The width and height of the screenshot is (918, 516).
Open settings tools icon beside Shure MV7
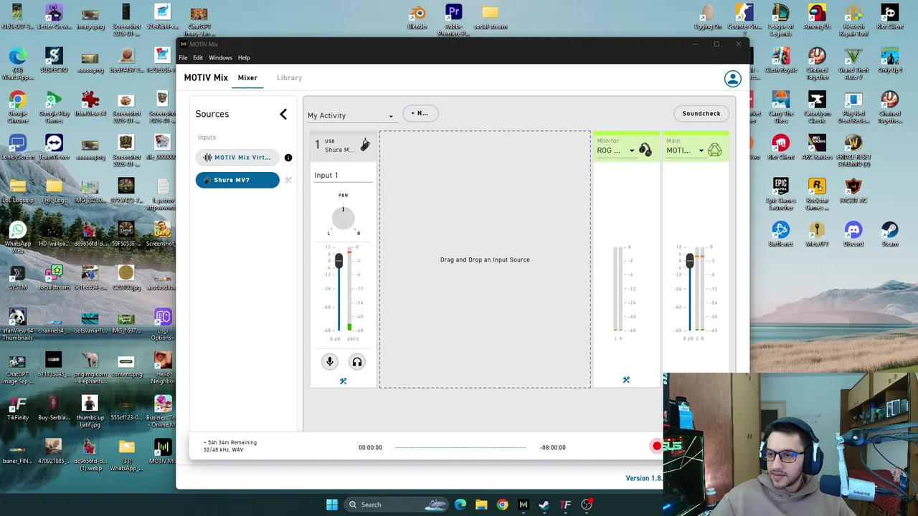coord(288,180)
